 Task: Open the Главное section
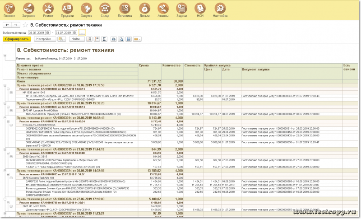coord(9,10)
